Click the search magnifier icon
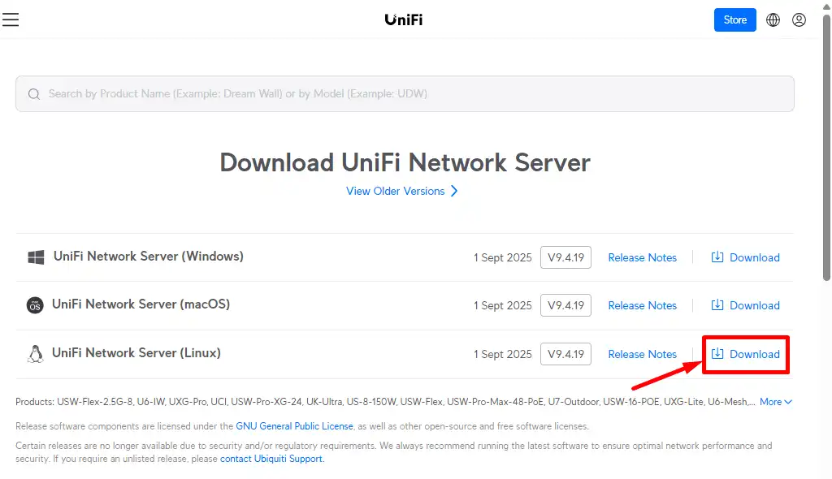832x479 pixels. [34, 94]
